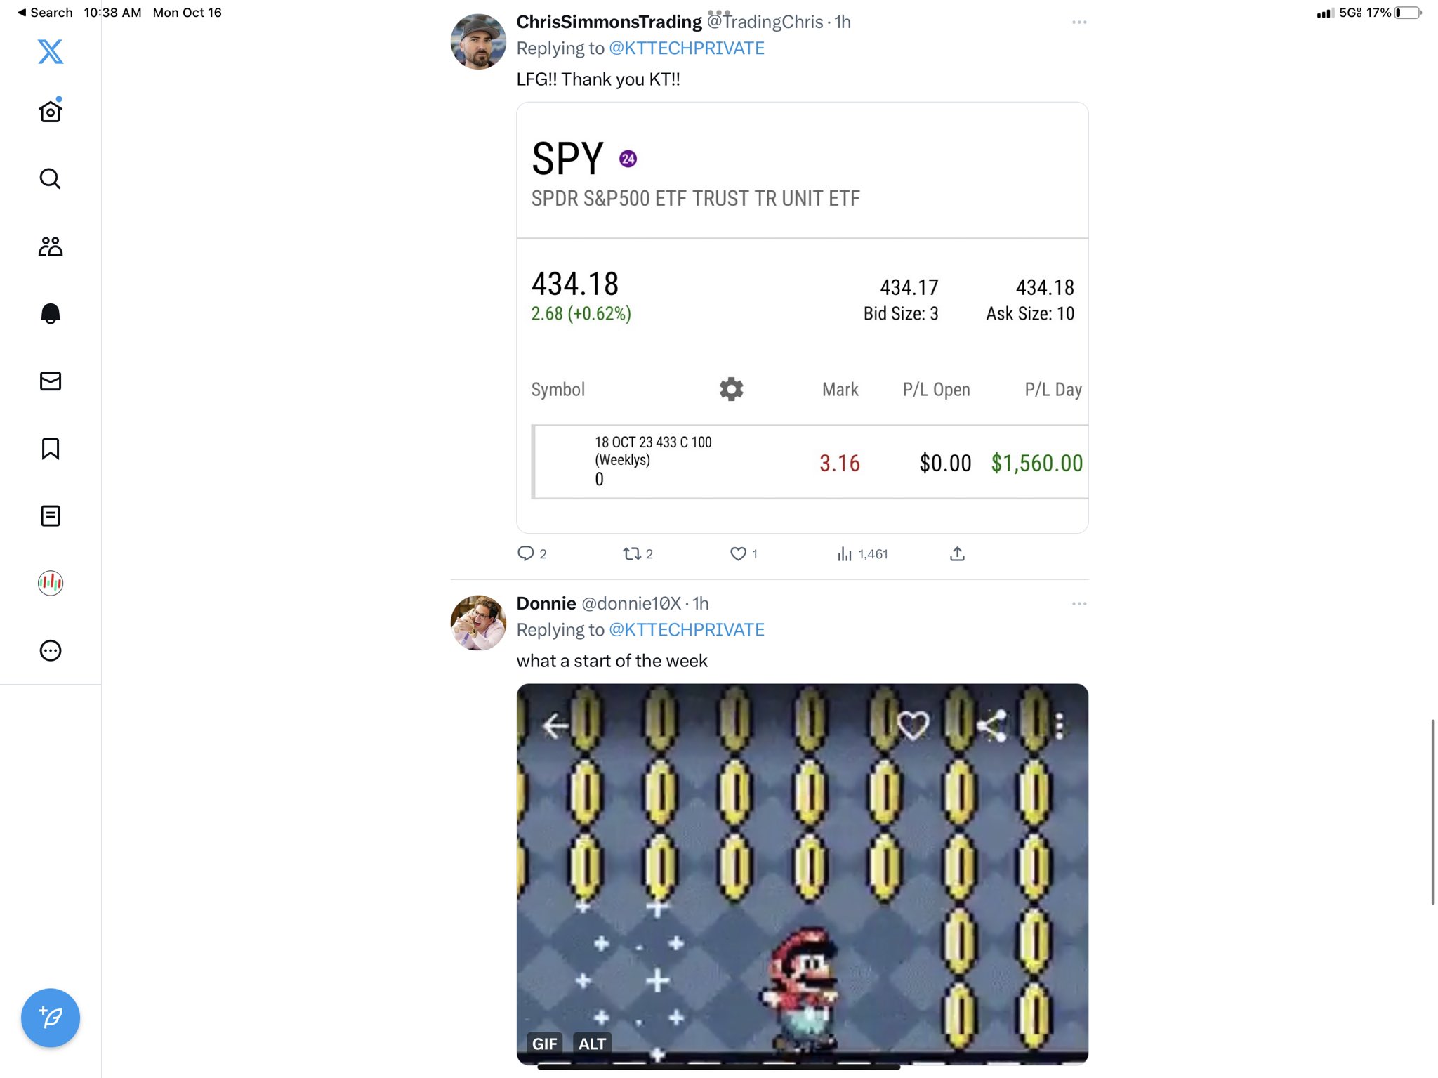Open more options on Donnie's post

(x=1079, y=604)
